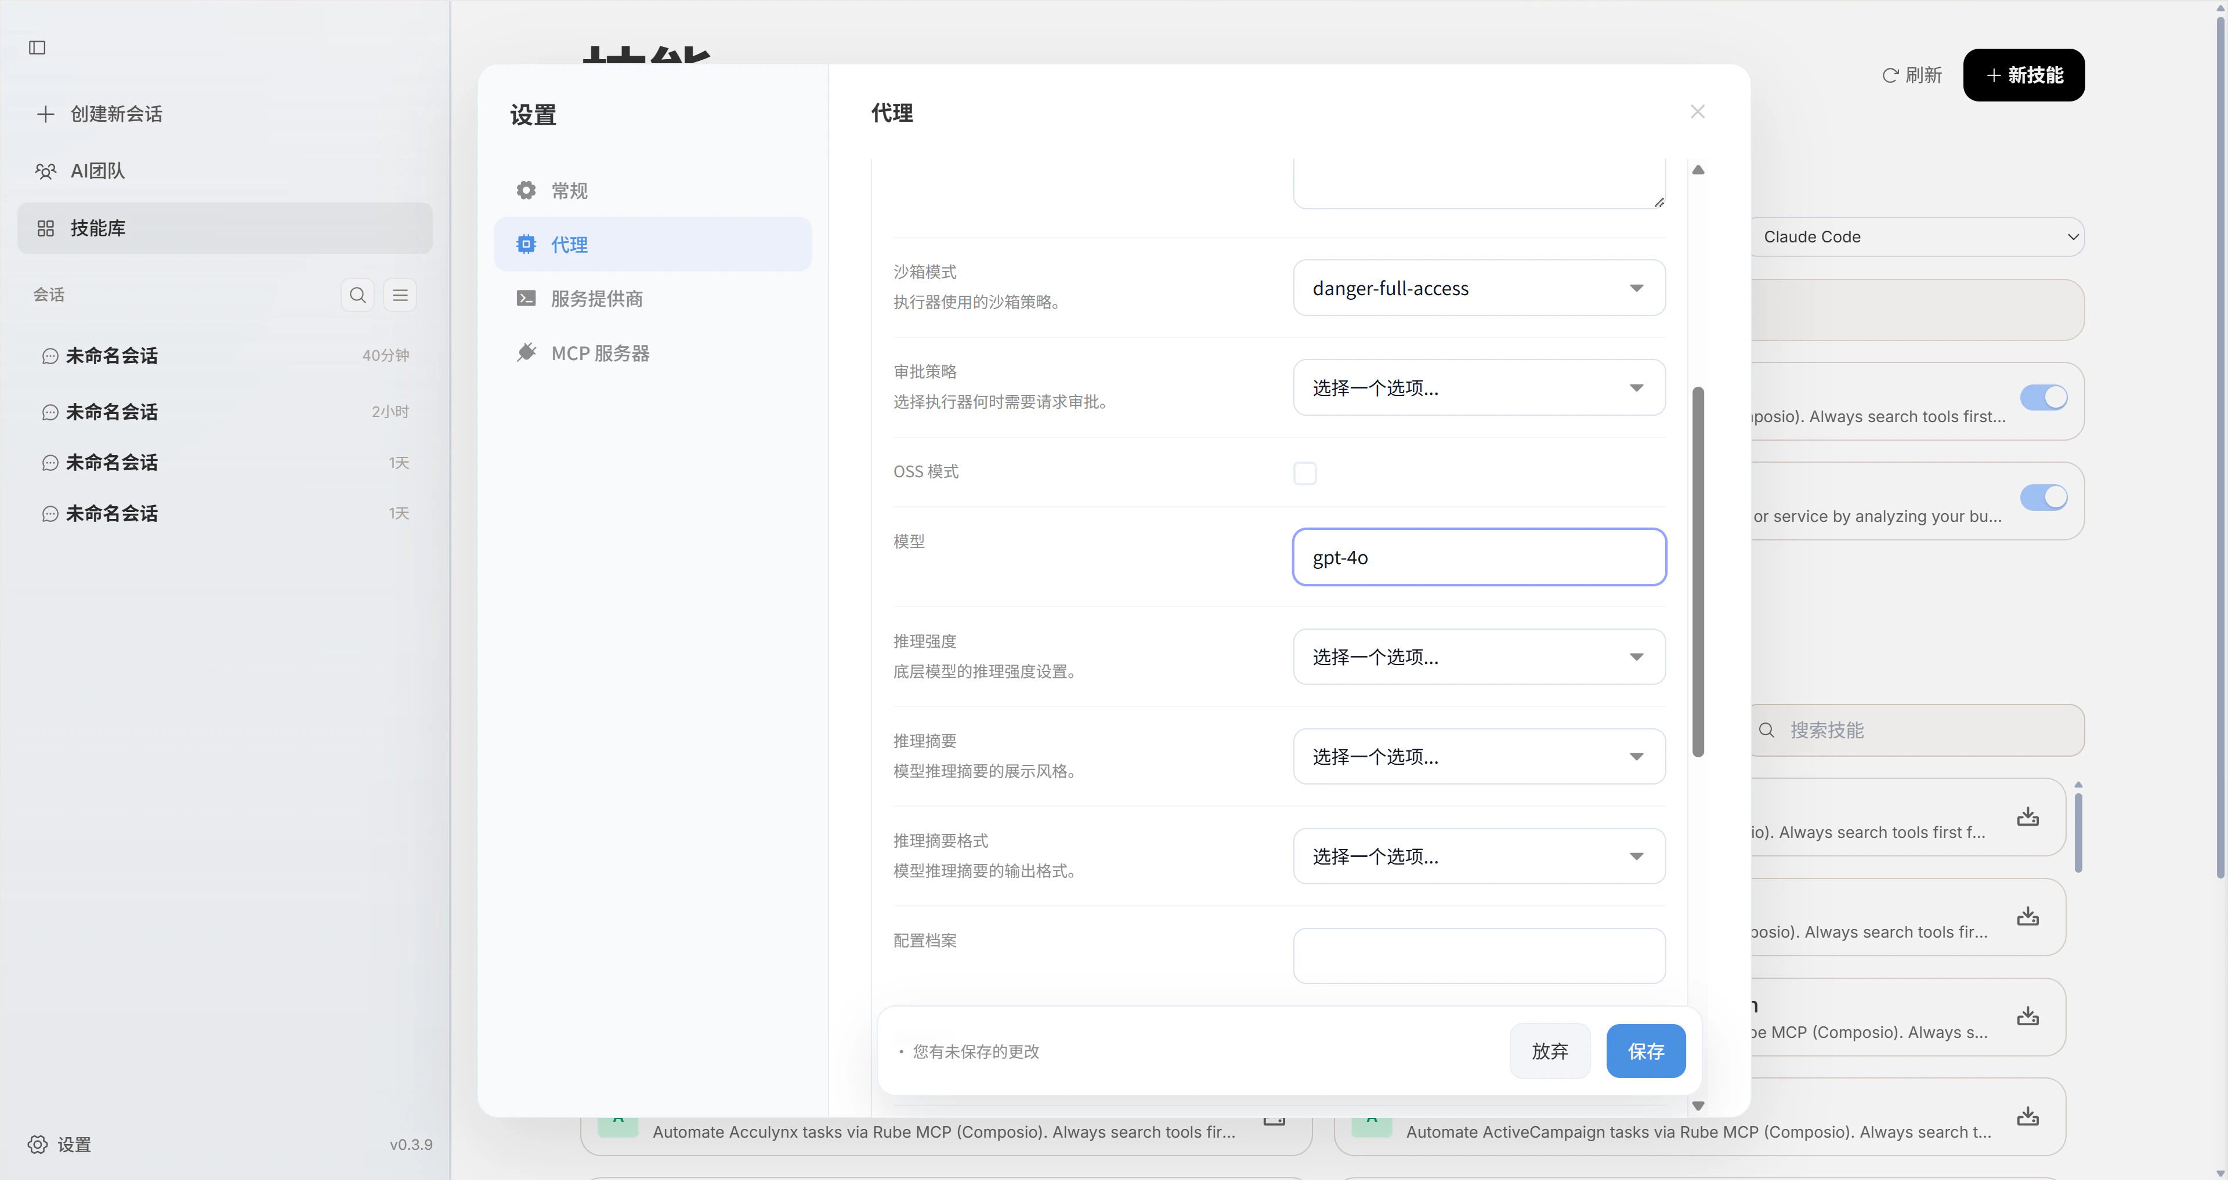Disable toggle on 'analyzing your business' skill
The image size is (2228, 1180).
[2043, 497]
